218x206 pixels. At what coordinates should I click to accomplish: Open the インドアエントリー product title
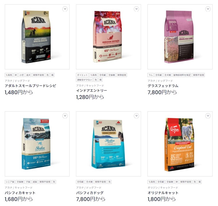click(92, 91)
